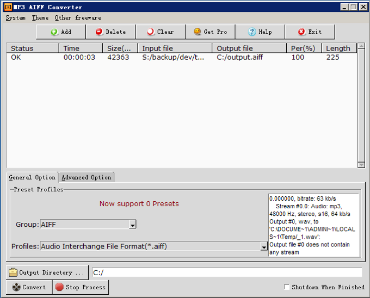This screenshot has width=370, height=298.
Task: Select the 100 percent cell
Action: click(x=298, y=57)
